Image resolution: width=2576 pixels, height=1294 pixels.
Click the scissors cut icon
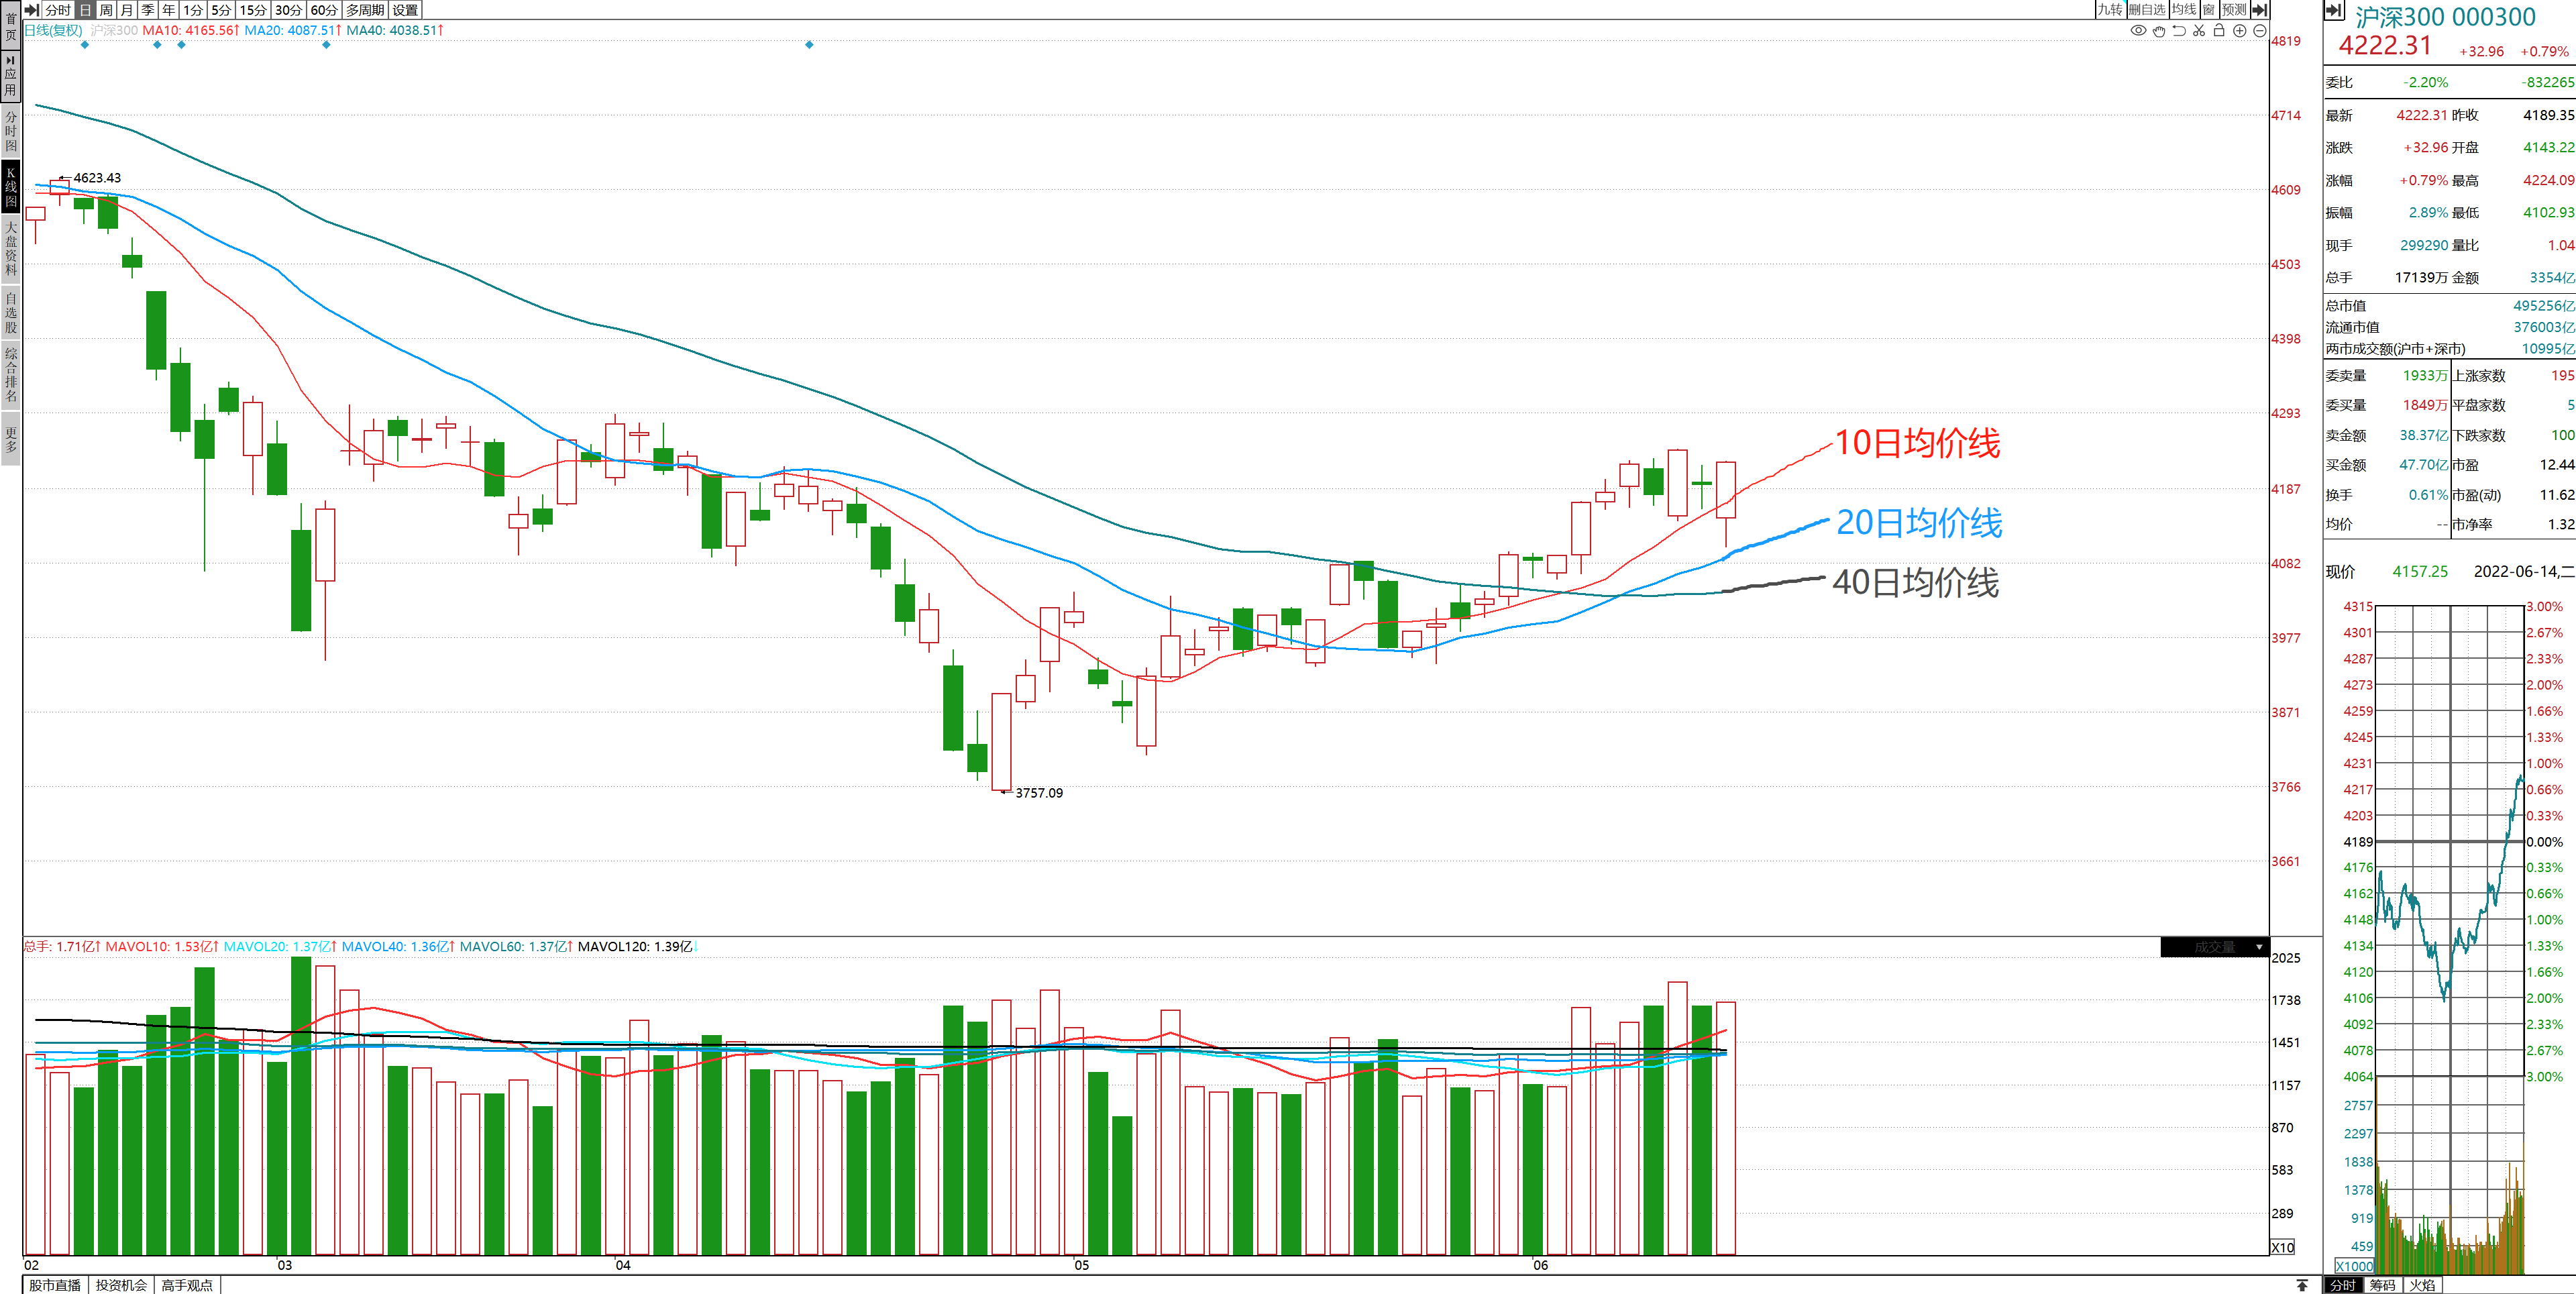pyautogui.click(x=2199, y=31)
